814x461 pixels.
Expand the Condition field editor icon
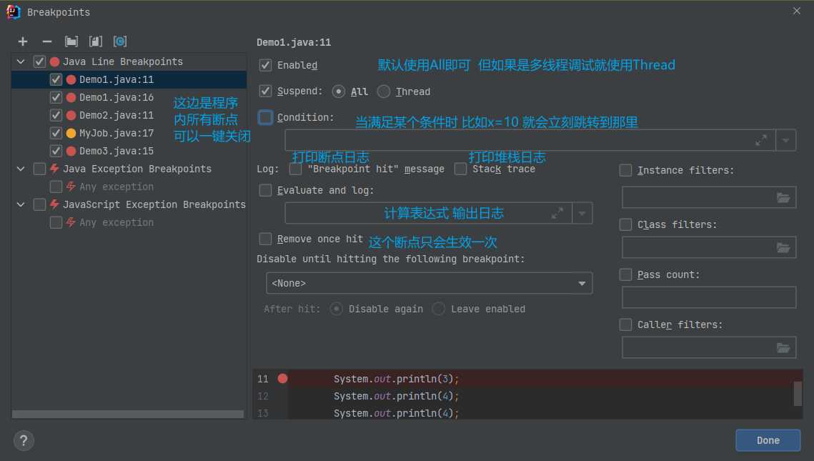tap(761, 140)
